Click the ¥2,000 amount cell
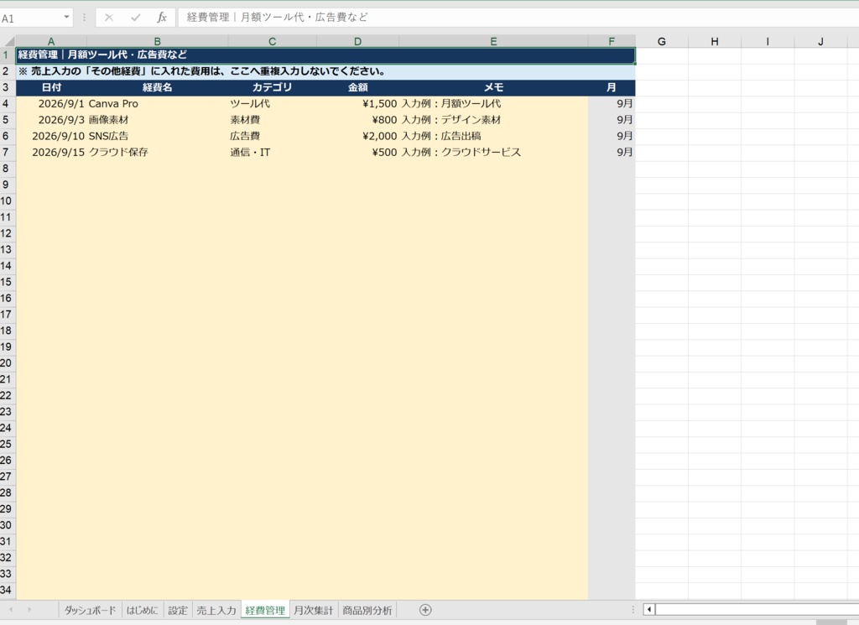 [357, 136]
